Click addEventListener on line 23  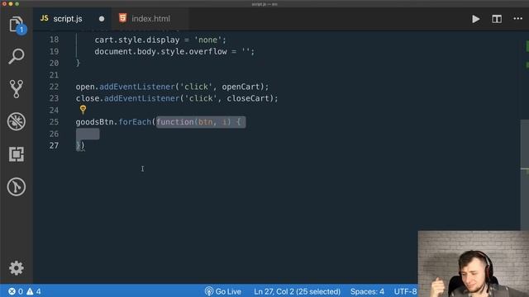coord(141,98)
